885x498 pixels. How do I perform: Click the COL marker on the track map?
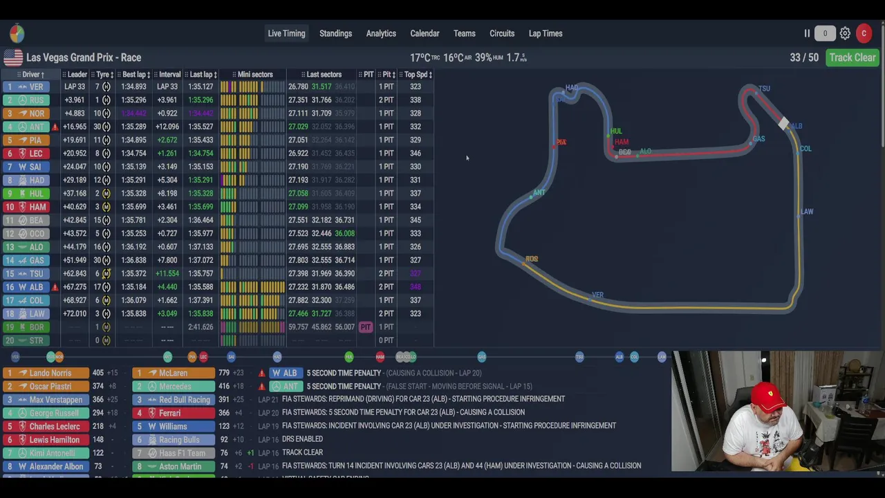pos(805,149)
